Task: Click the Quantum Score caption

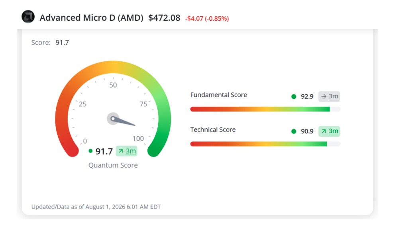Action: [x=113, y=165]
